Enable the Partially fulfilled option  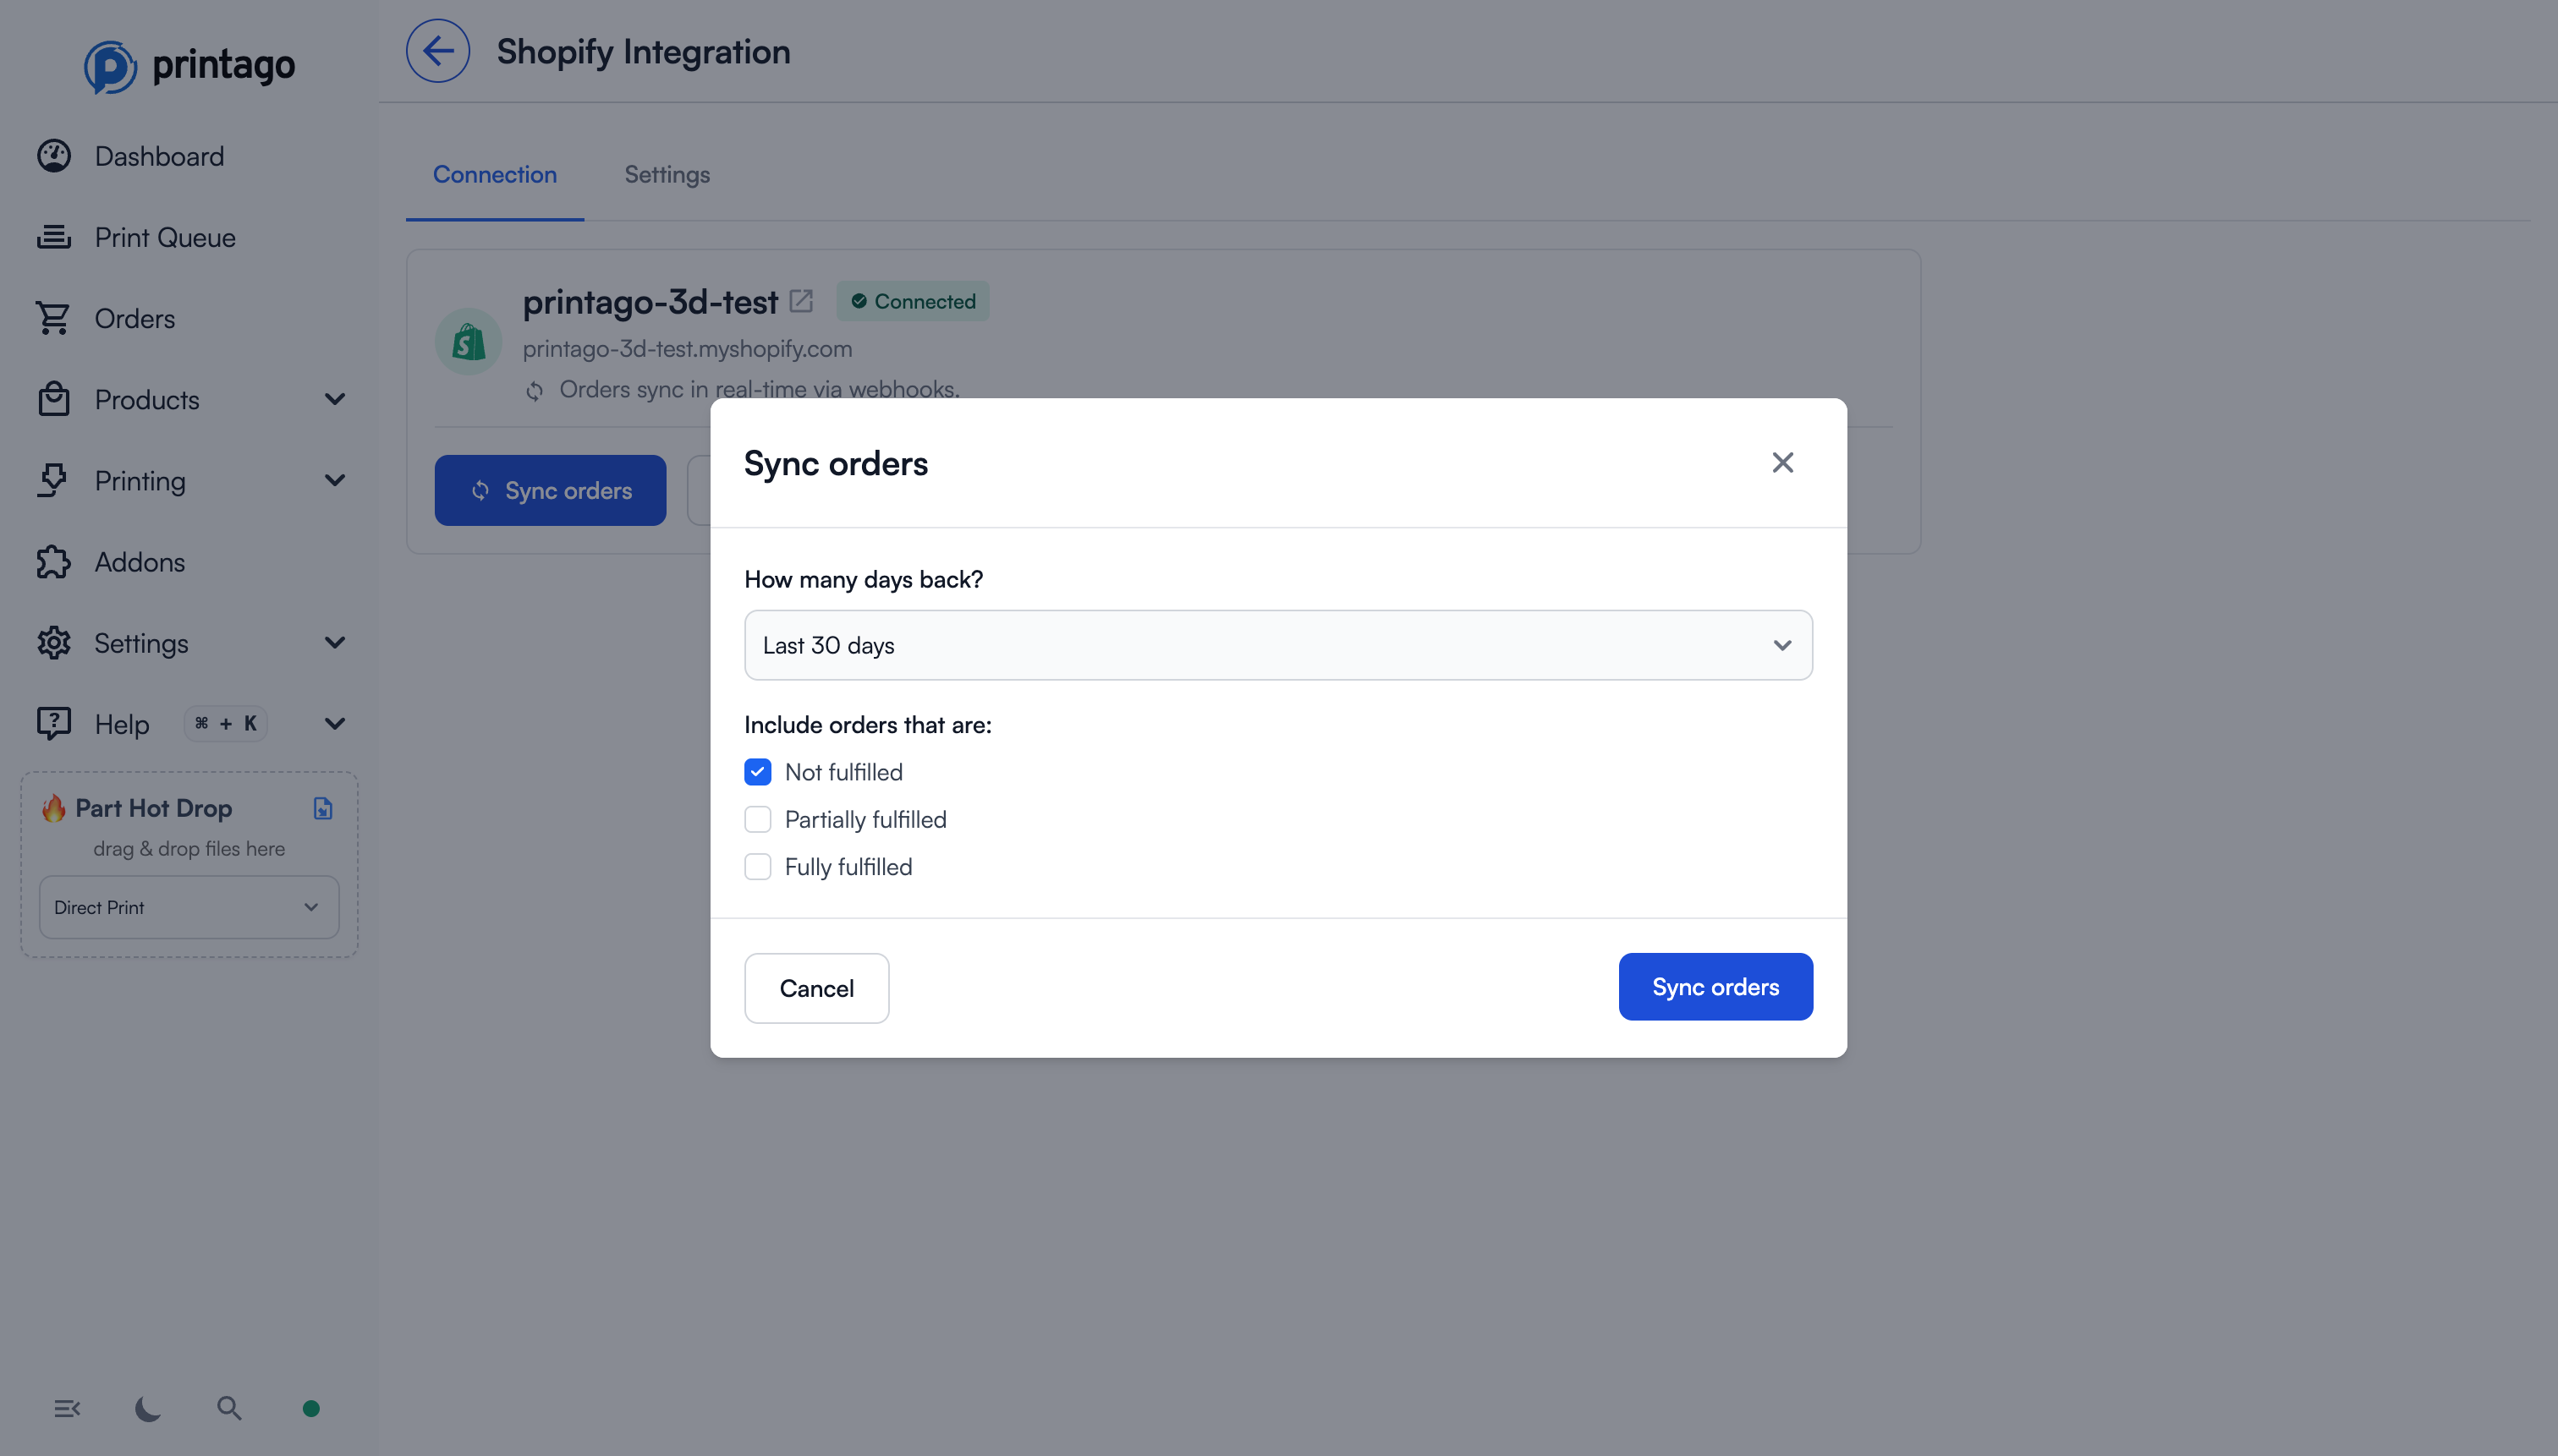[x=757, y=818]
